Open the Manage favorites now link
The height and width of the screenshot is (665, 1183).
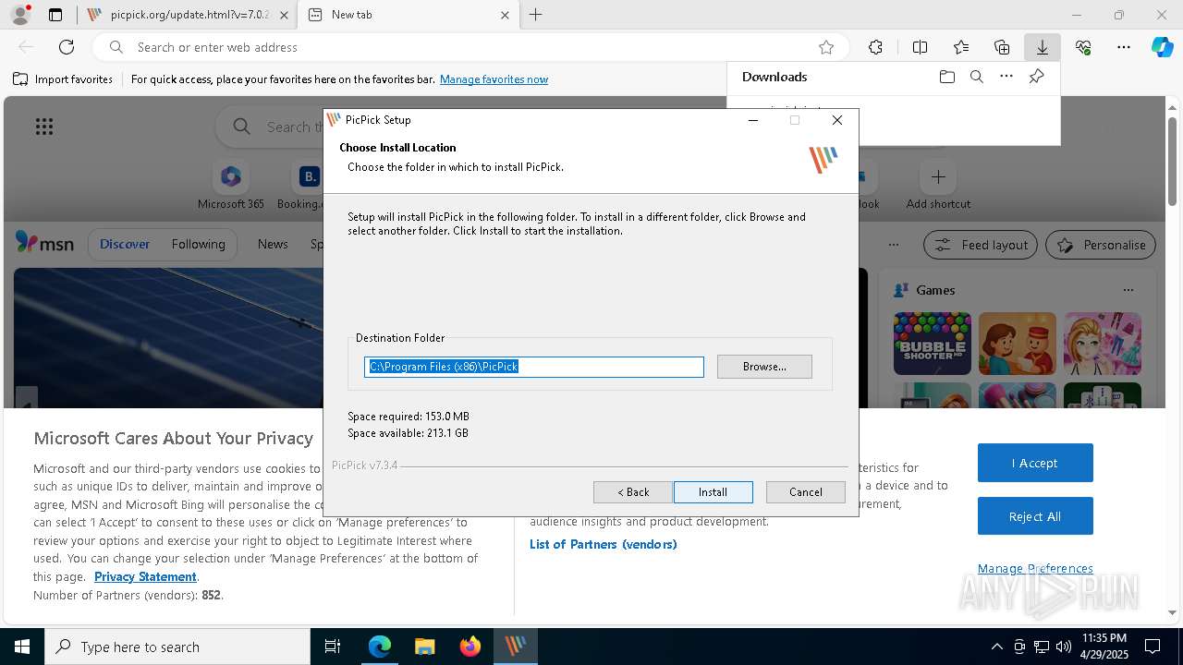(x=494, y=79)
